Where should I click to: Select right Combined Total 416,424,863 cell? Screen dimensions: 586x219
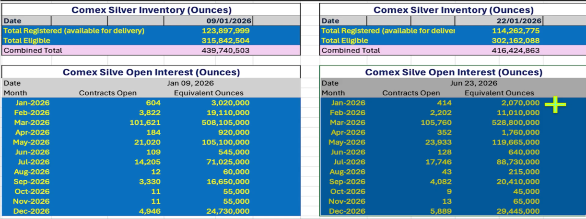516,50
